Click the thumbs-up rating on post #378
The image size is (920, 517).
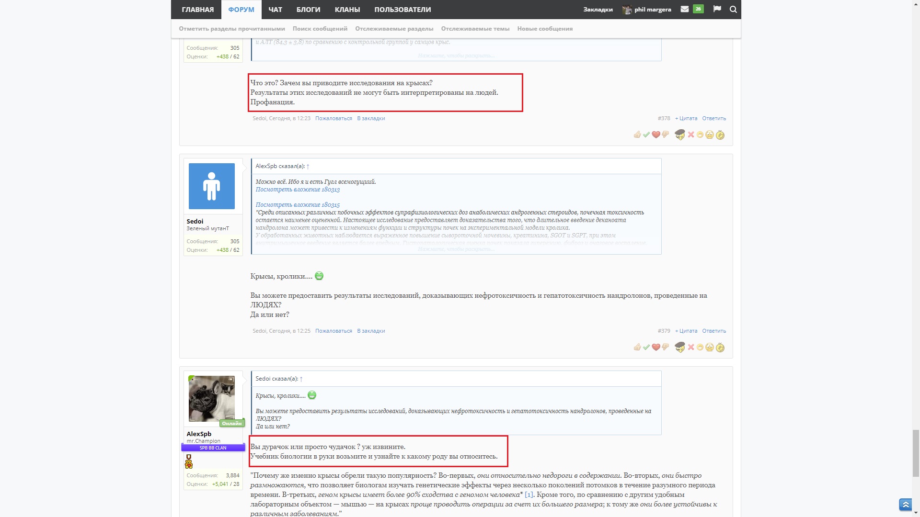pos(637,135)
